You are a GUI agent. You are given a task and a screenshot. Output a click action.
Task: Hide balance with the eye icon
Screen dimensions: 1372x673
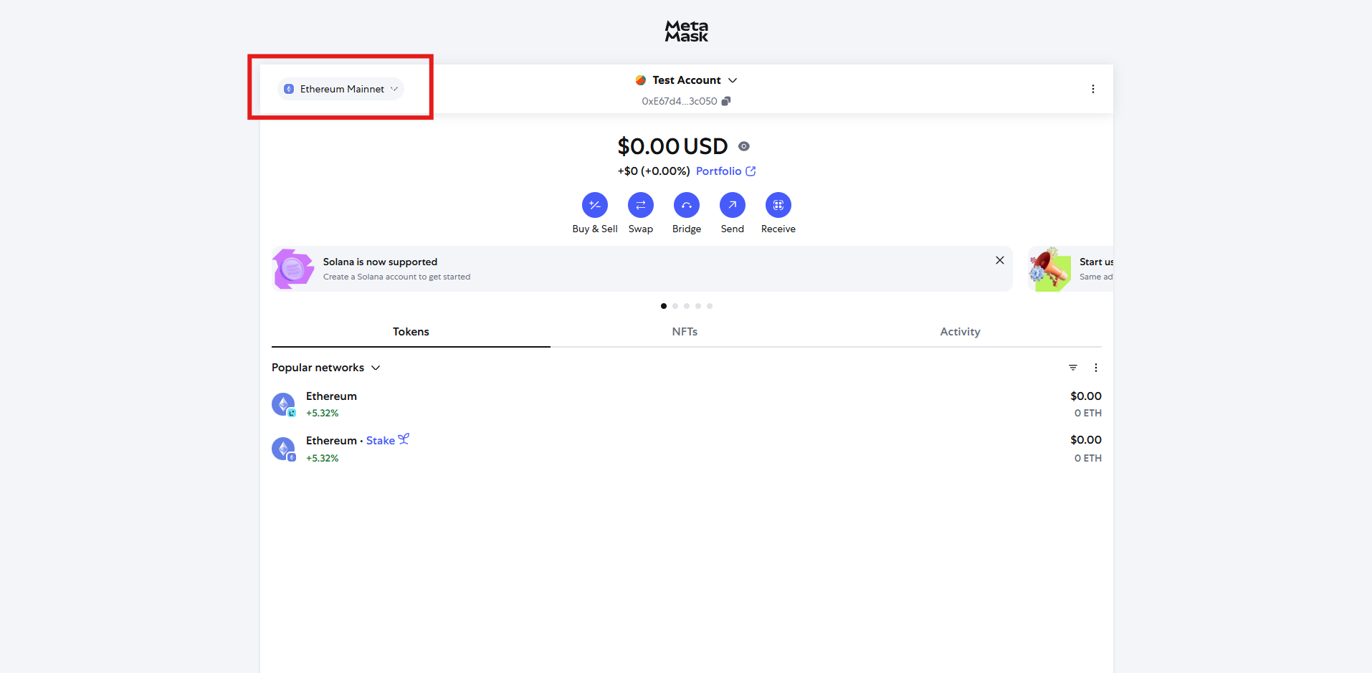click(744, 146)
